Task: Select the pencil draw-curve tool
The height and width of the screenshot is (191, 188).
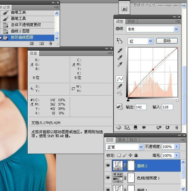Action: pos(119,86)
